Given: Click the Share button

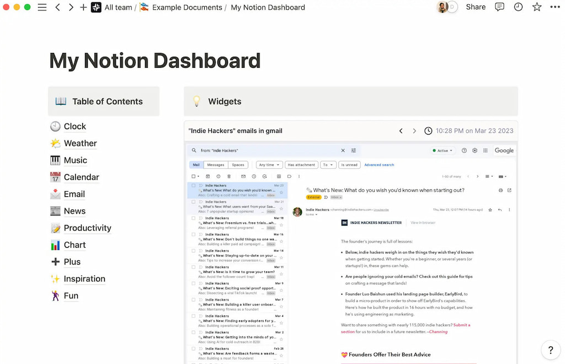Looking at the screenshot, I should tap(476, 7).
